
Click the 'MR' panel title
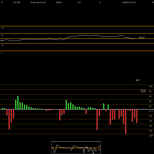(137, 80)
